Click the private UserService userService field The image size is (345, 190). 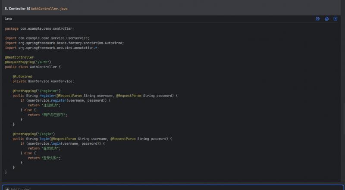(43, 81)
